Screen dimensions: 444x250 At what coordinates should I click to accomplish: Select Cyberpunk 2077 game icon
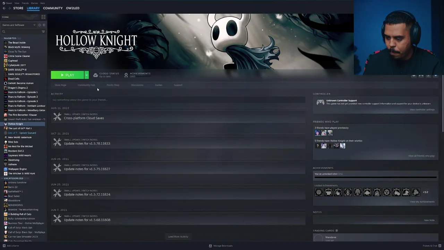pos(6,65)
